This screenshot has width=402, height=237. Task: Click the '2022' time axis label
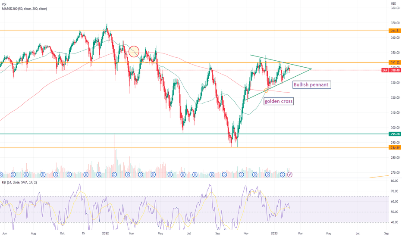point(105,234)
